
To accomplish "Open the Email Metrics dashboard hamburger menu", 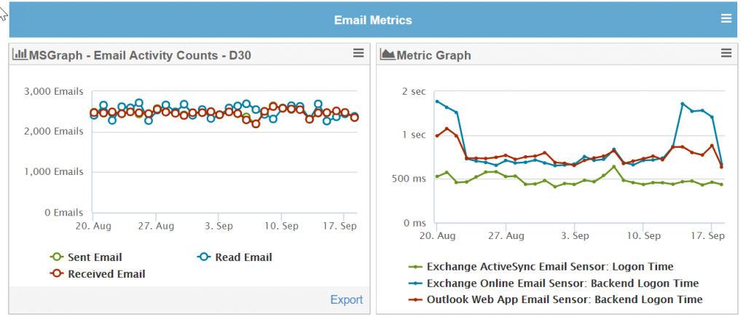I will click(726, 18).
